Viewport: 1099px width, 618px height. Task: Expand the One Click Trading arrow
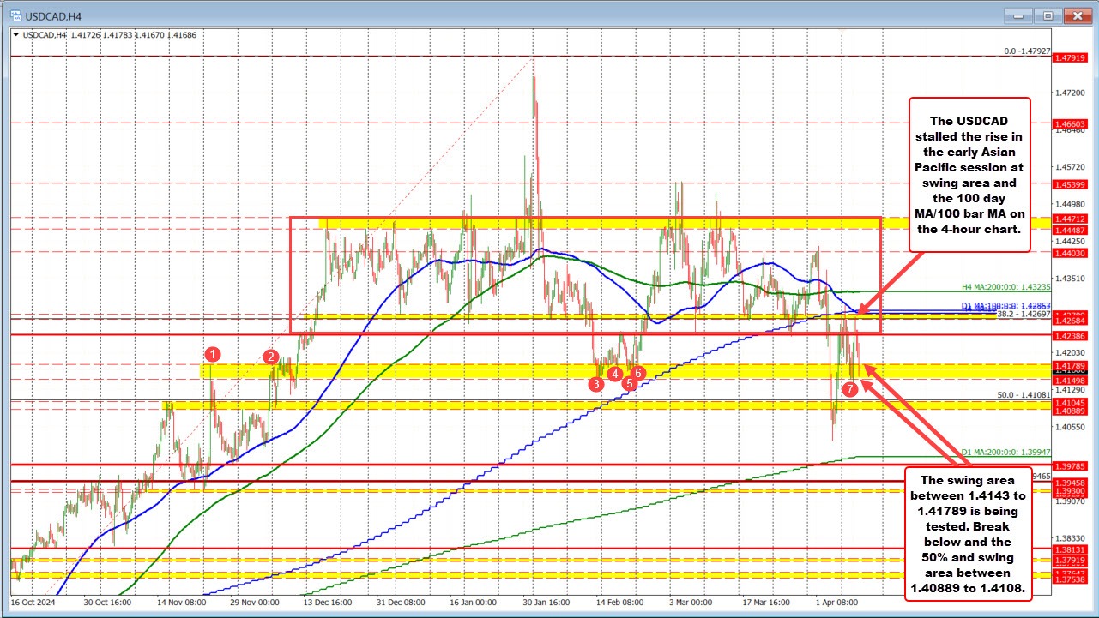pyautogui.click(x=16, y=35)
